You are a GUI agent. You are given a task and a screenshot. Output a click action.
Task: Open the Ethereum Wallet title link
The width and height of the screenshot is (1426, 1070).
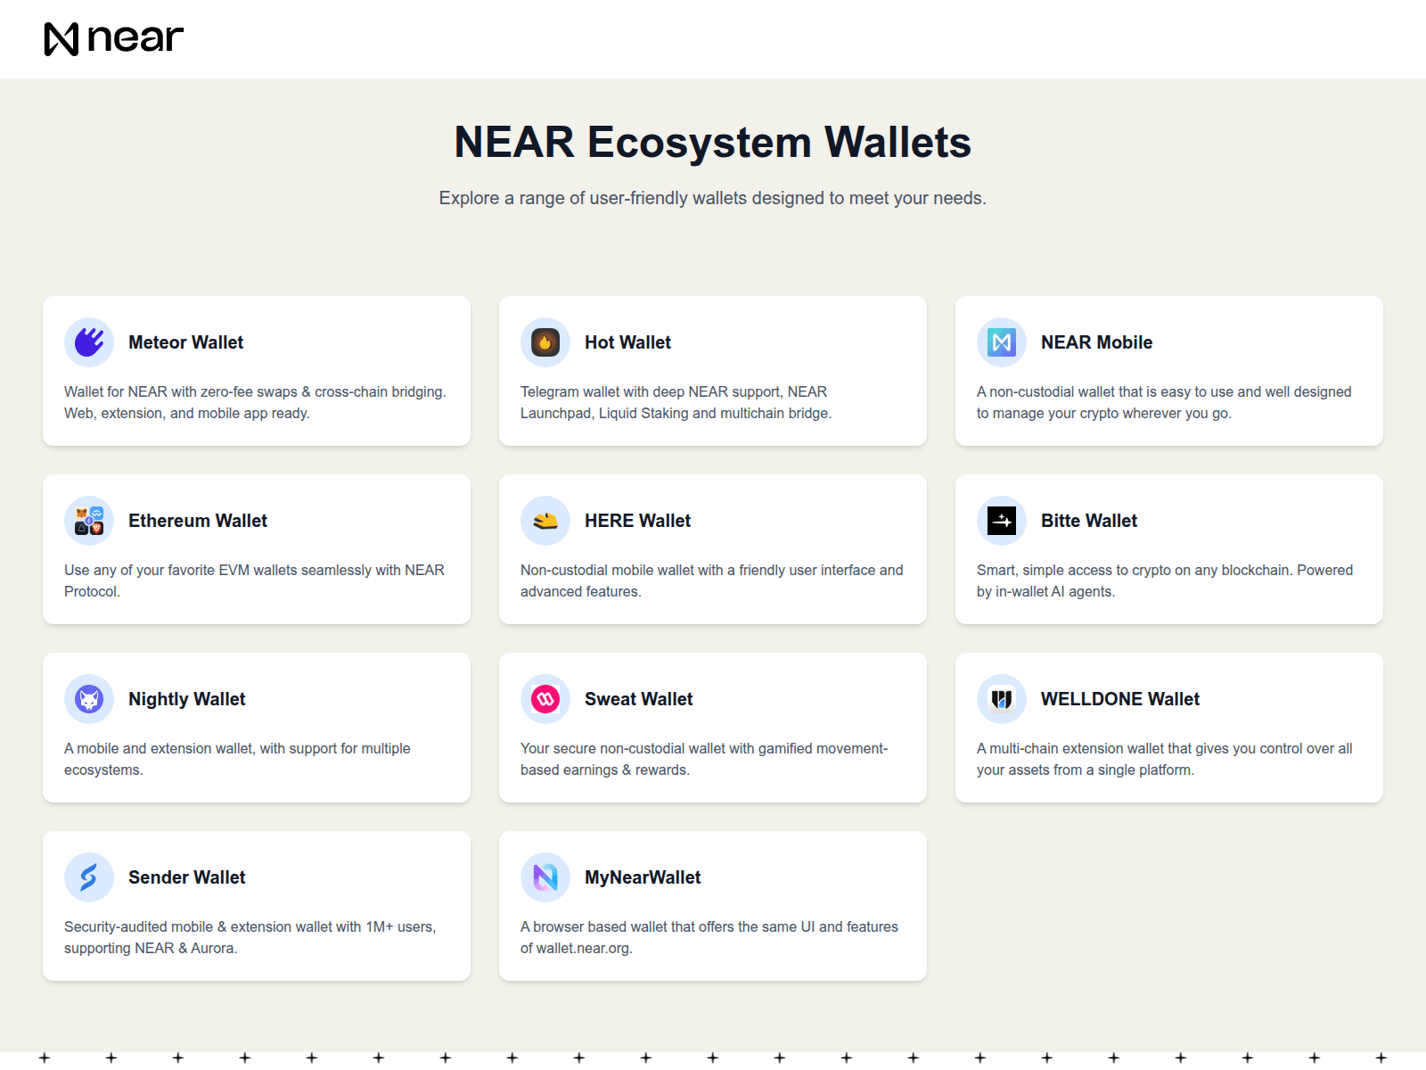tap(198, 521)
